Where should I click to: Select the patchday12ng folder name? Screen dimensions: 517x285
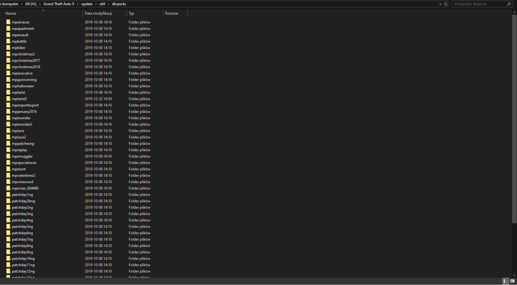click(x=23, y=271)
